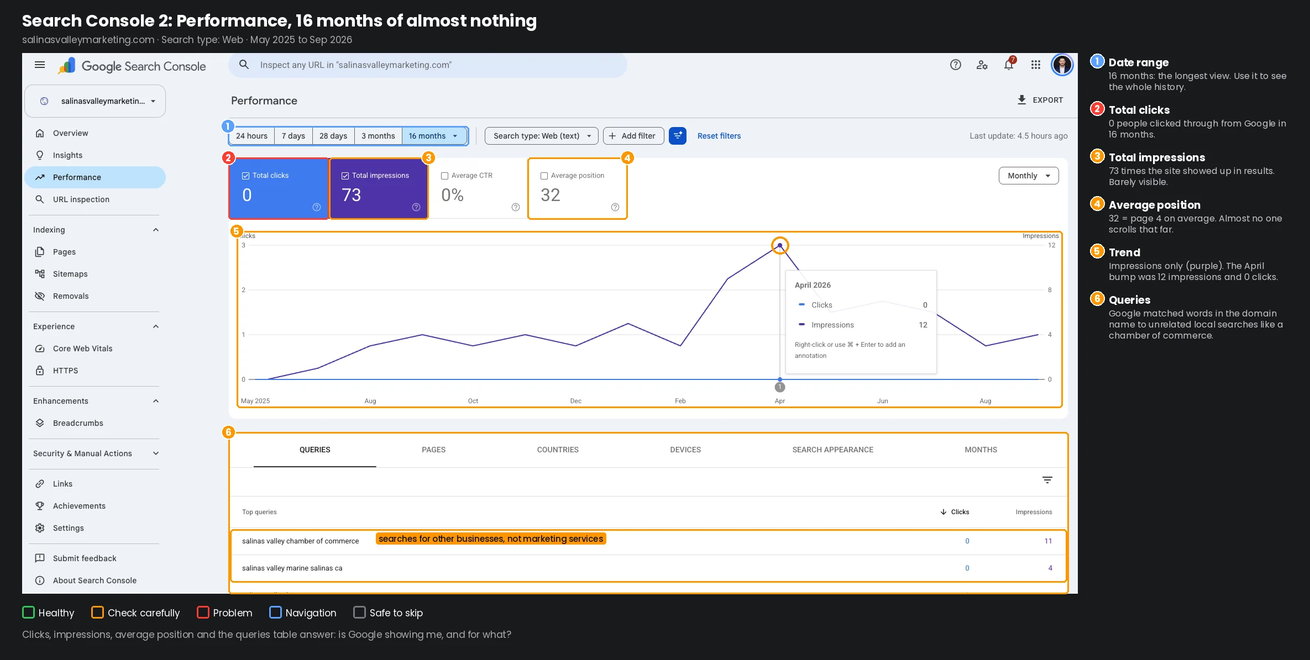Click the April annotation marker on chart

tap(780, 387)
